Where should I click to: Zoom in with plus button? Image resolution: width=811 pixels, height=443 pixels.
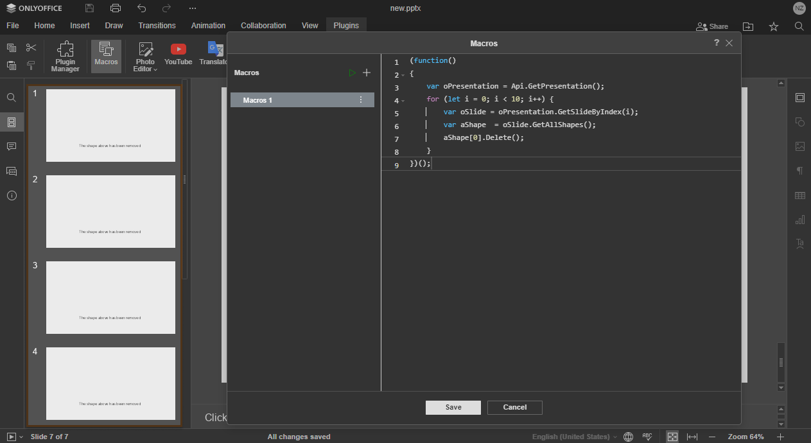click(781, 437)
